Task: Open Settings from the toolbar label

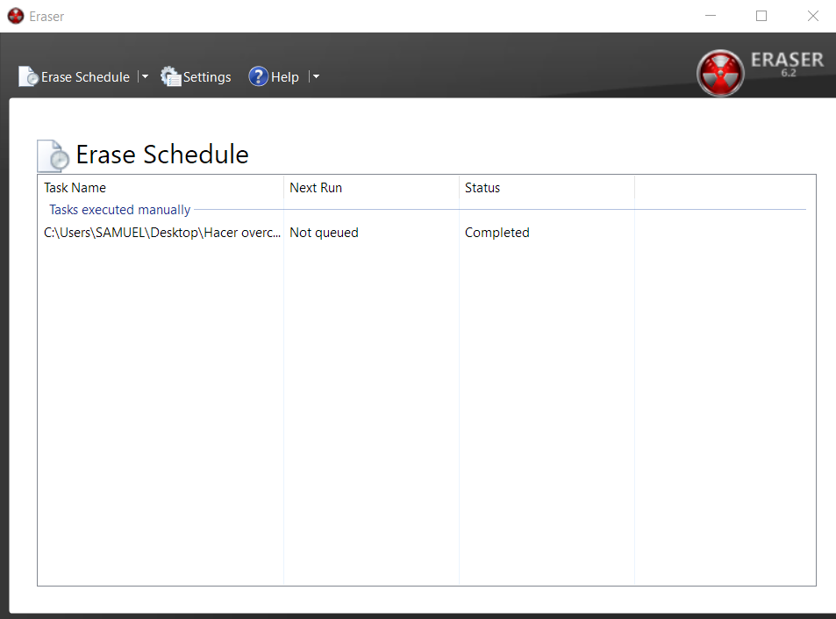Action: [207, 77]
